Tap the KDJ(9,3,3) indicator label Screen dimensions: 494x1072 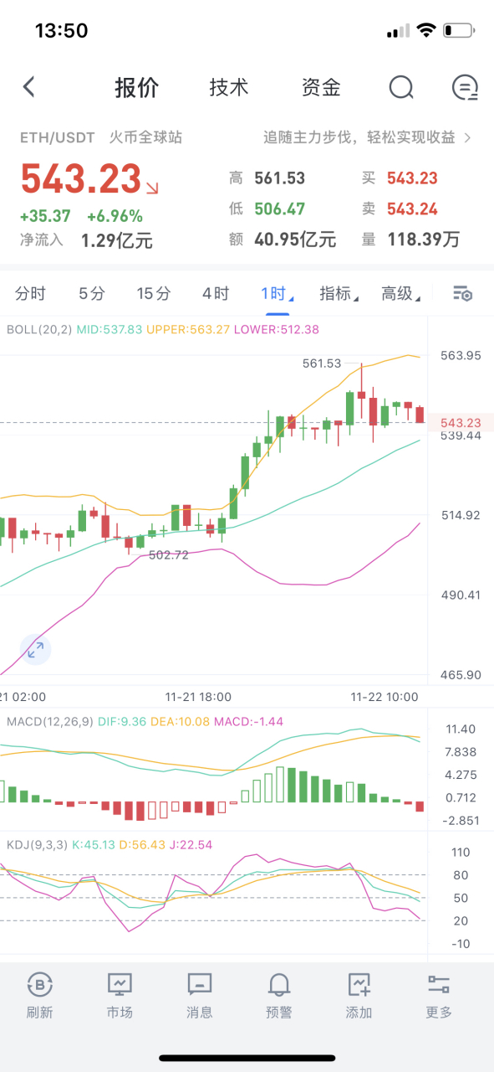tap(38, 844)
